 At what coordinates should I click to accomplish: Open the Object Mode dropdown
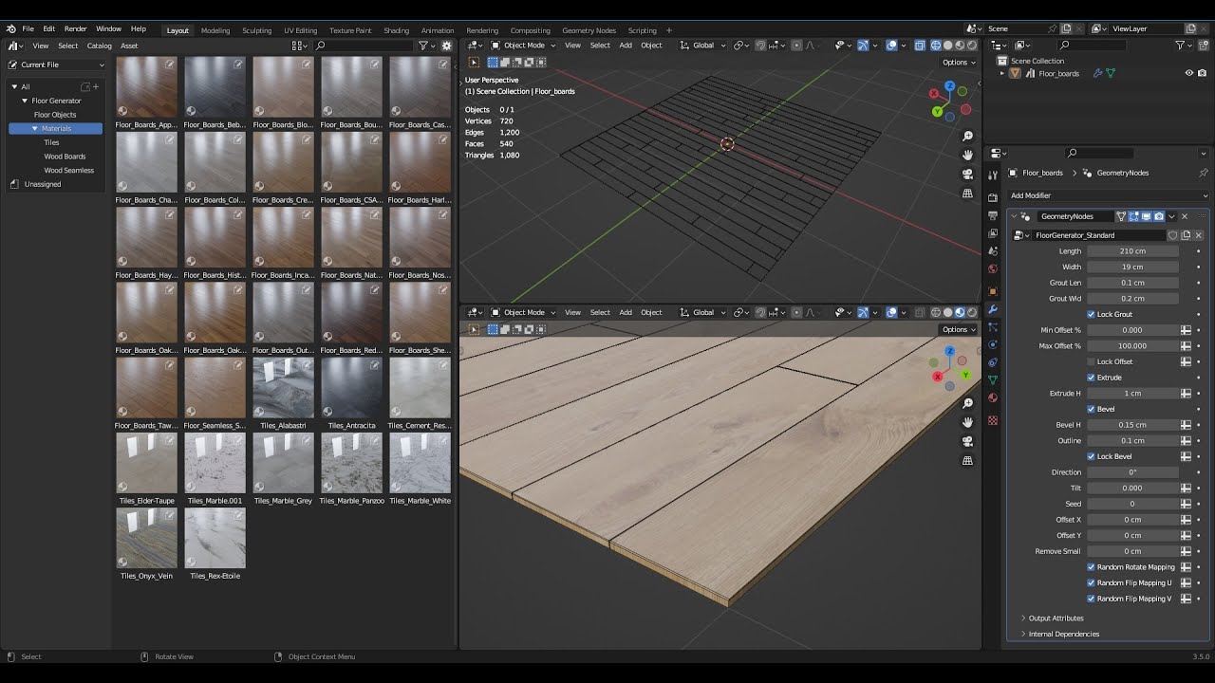coord(524,44)
